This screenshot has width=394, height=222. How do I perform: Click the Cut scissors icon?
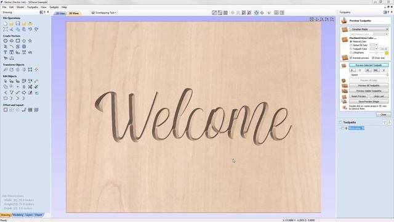[x=12, y=29]
